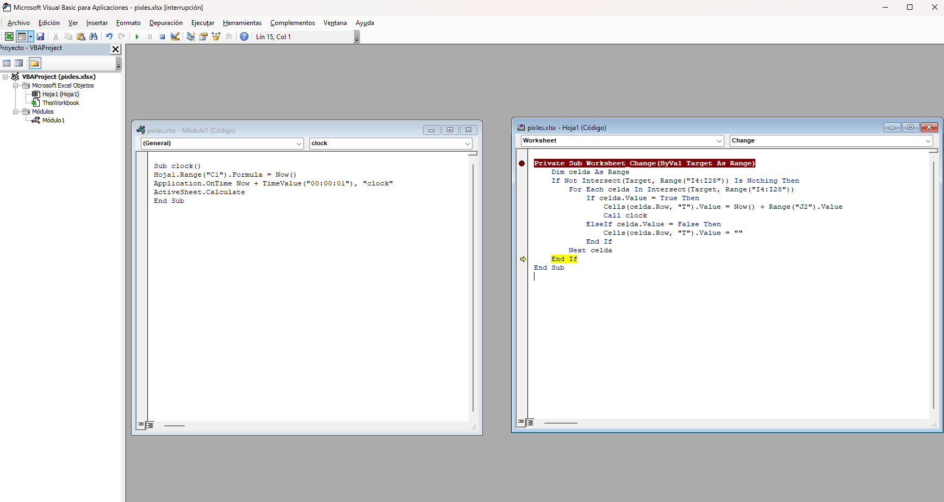Switch to full module view in Hoja1 window

point(530,423)
